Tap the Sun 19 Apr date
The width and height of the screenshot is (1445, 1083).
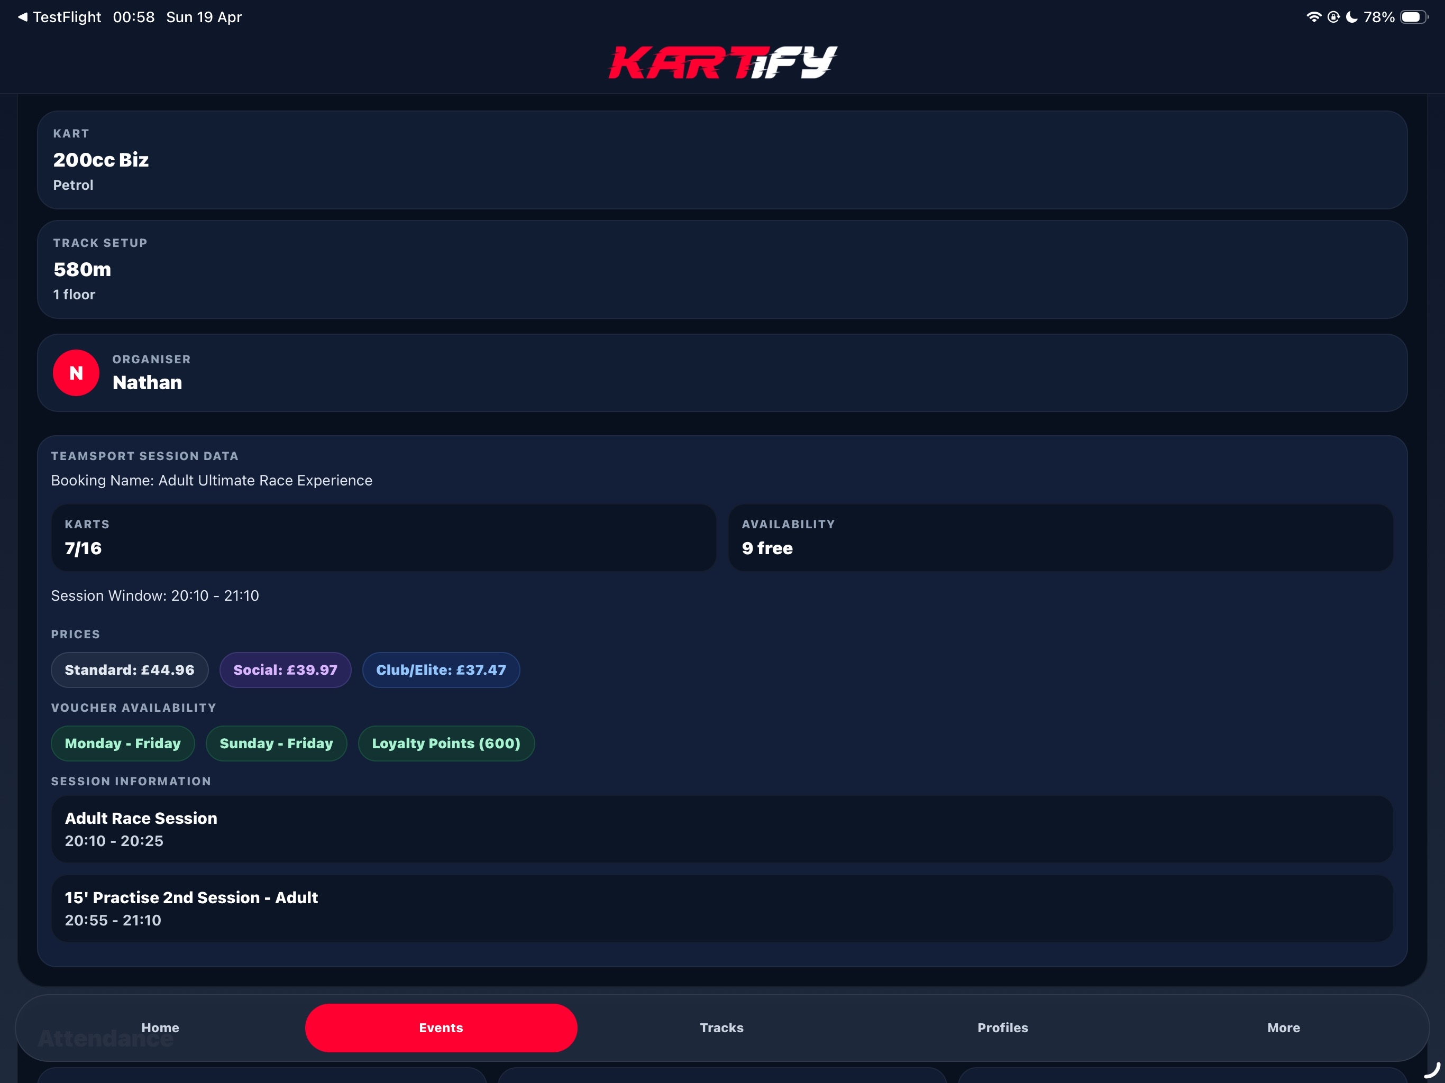click(204, 17)
